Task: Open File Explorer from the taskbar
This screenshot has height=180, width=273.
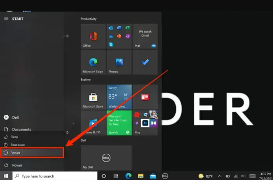Action: pyautogui.click(x=141, y=176)
